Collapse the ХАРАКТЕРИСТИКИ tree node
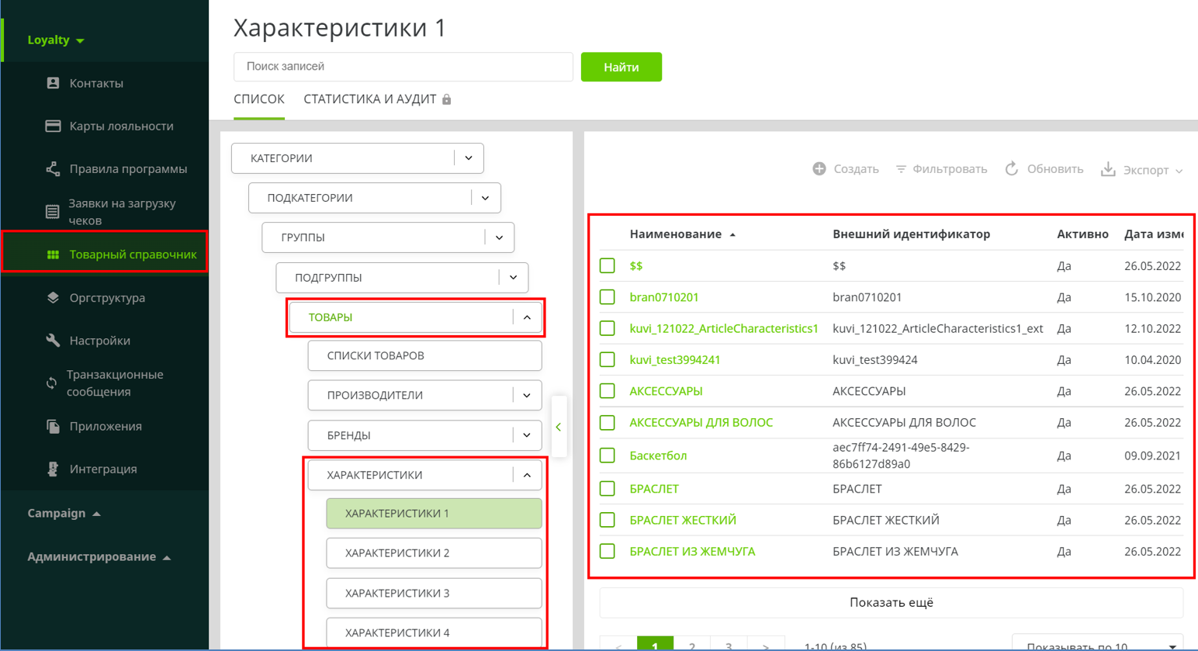The width and height of the screenshot is (1198, 651). click(527, 475)
